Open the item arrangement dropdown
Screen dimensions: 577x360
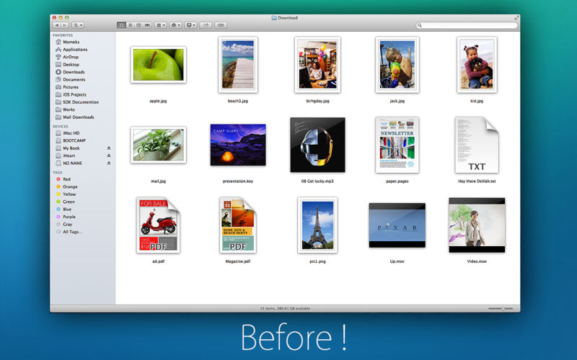pyautogui.click(x=161, y=25)
